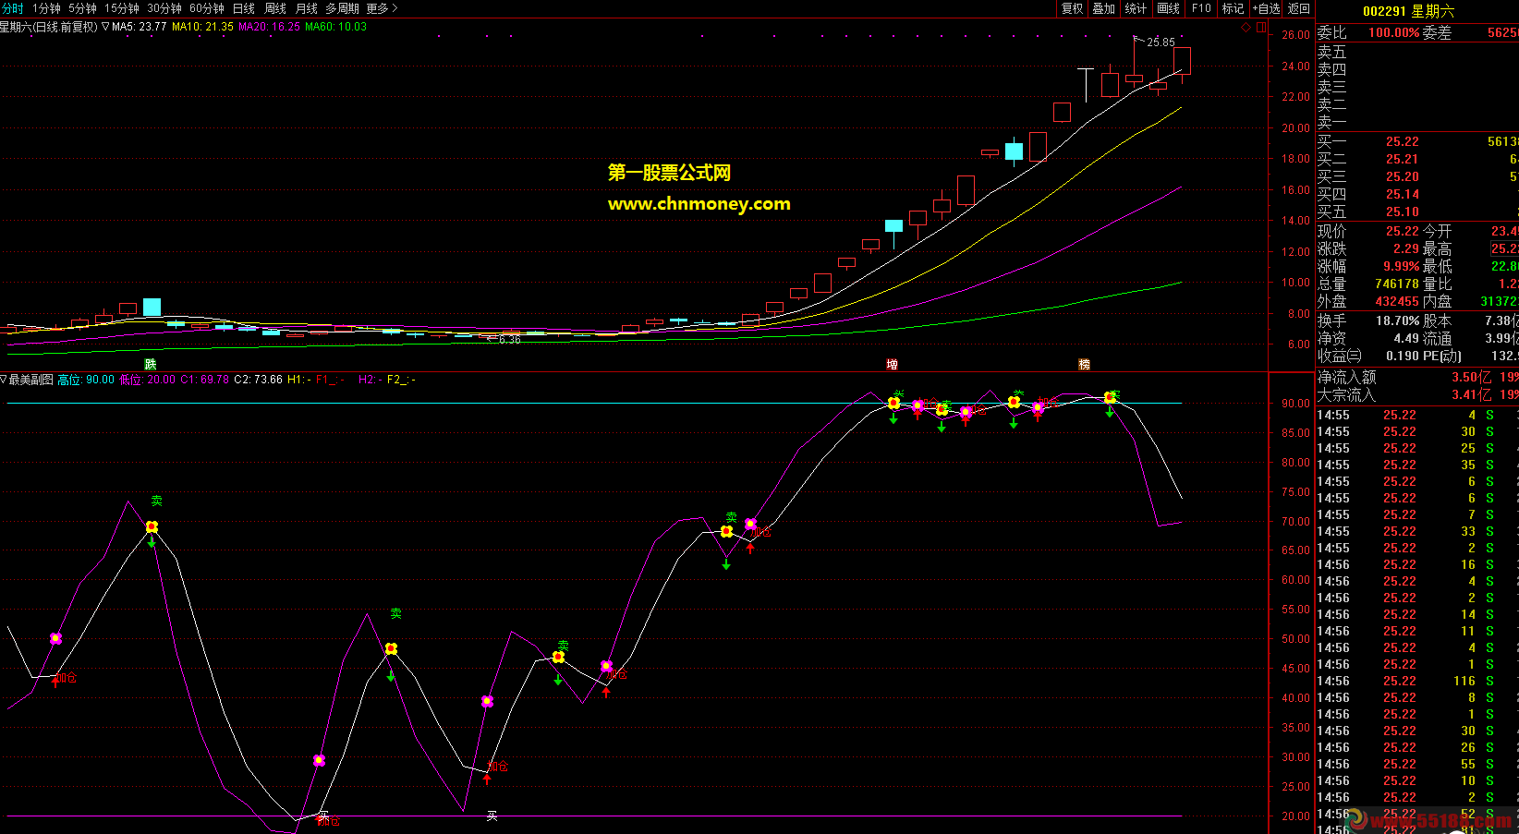The image size is (1519, 834).
Task: Open 最美副图 sub-chart dropdown triangle
Action: (4, 380)
